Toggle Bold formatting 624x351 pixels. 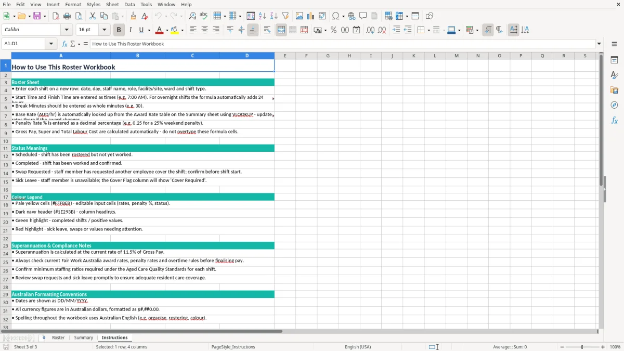(119, 30)
